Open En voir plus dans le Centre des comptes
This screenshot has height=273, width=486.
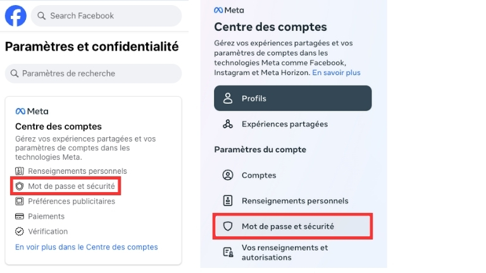click(x=87, y=247)
